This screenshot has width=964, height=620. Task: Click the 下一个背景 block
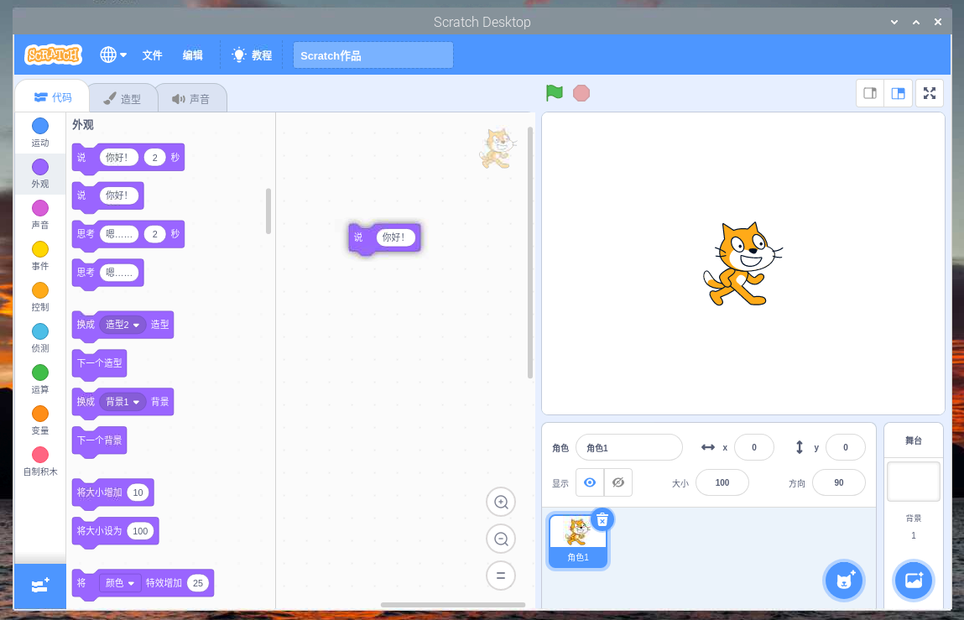coord(100,440)
